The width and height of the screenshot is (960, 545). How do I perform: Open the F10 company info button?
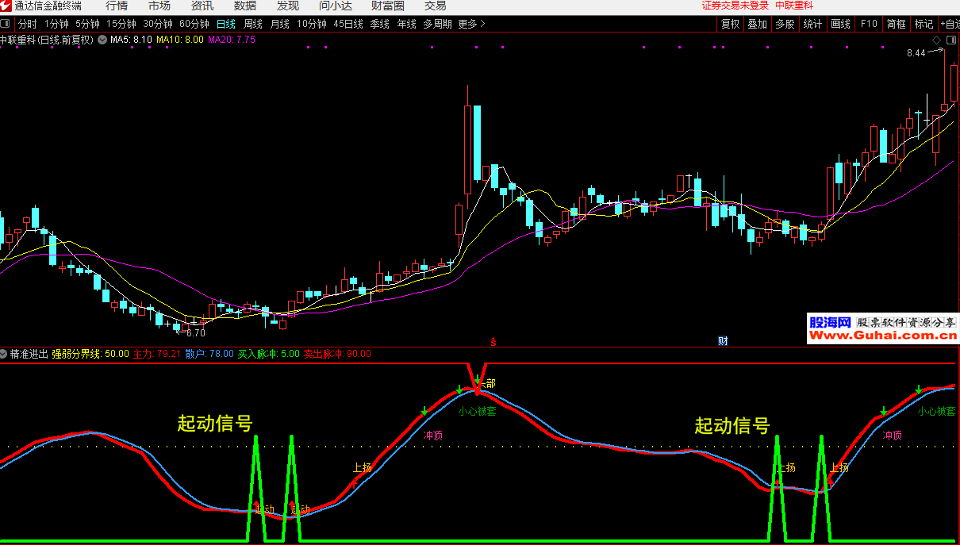[x=869, y=24]
